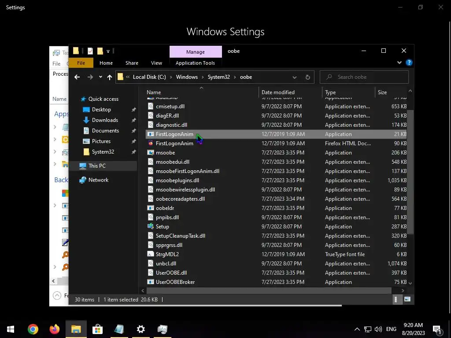Expand the ribbon with the chevron
The image size is (451, 338).
point(399,62)
